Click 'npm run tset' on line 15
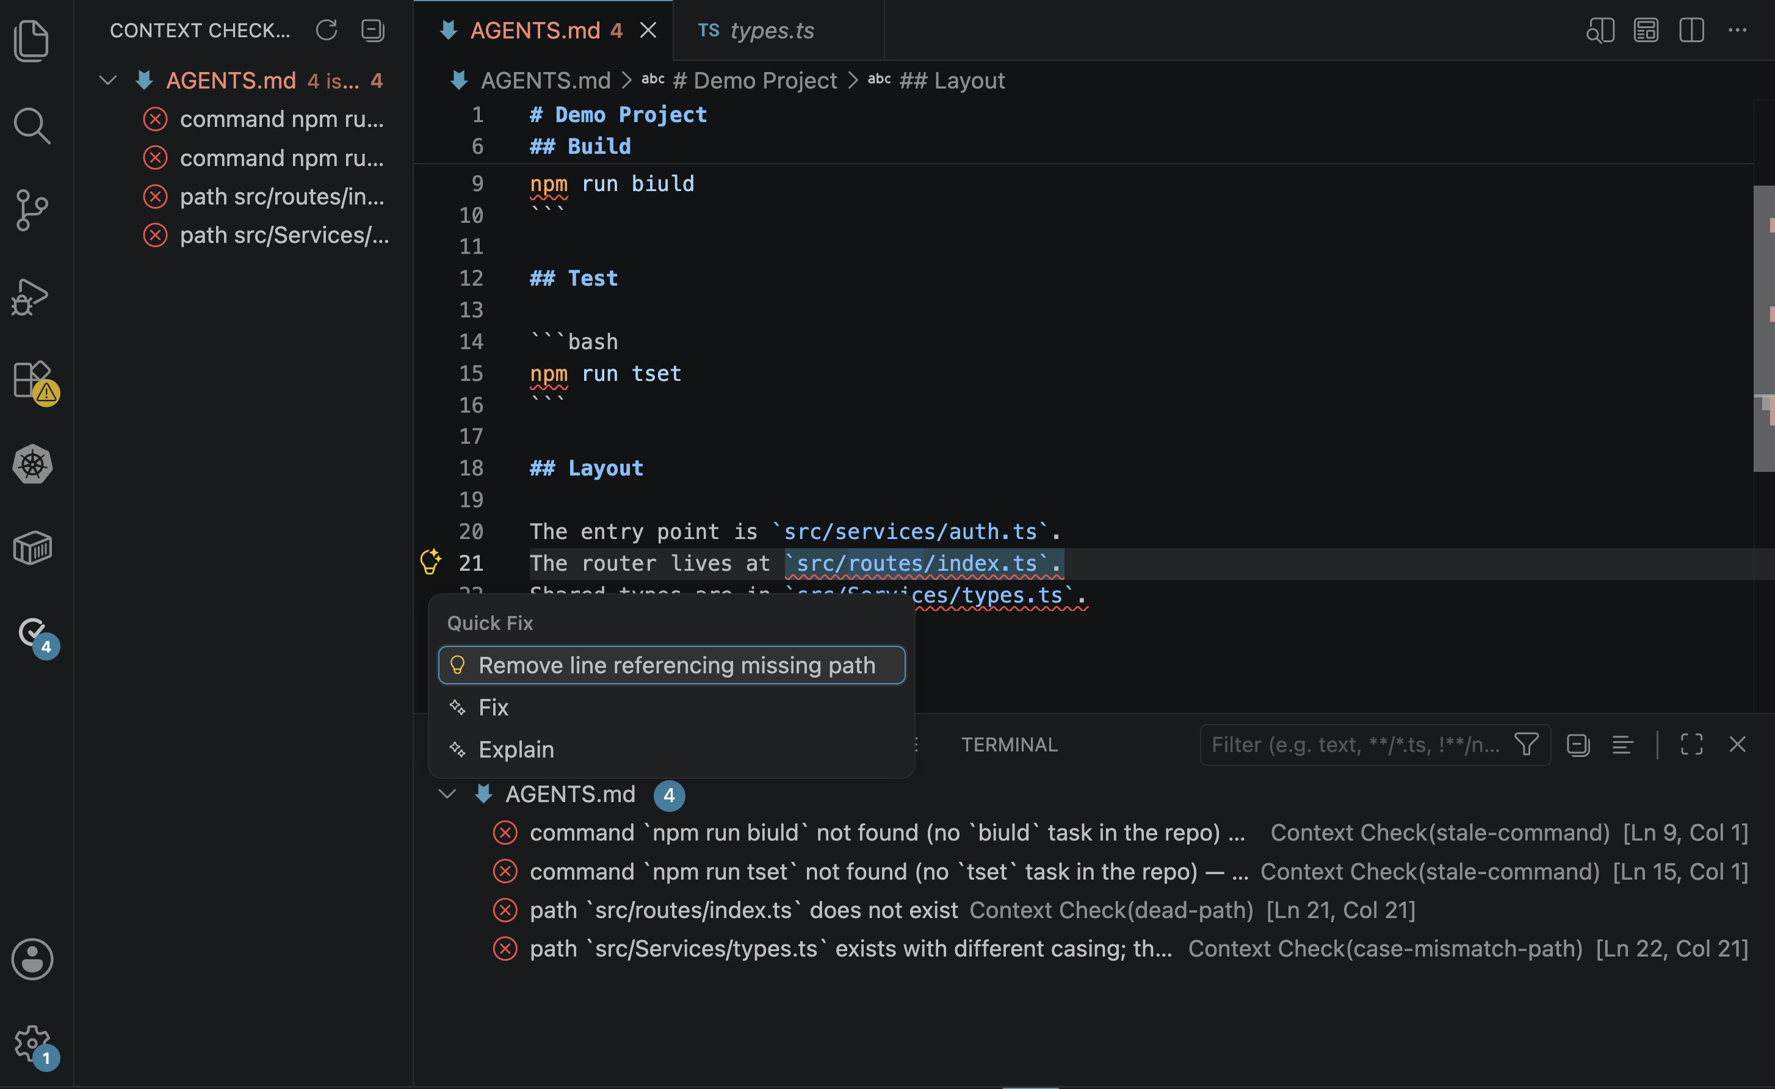Screen dimensions: 1775x1089 click(605, 374)
